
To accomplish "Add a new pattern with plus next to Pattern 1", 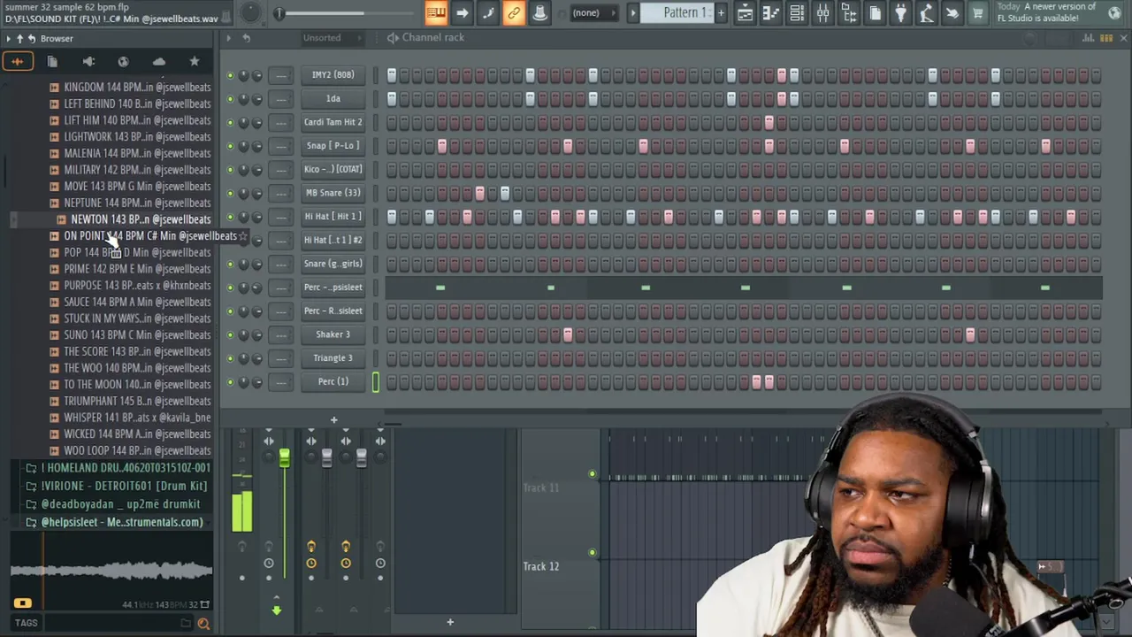I will pyautogui.click(x=721, y=13).
